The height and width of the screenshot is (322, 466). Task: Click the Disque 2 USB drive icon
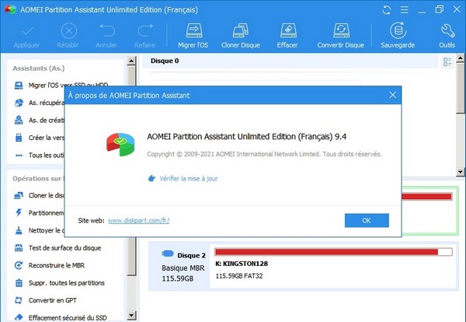pyautogui.click(x=168, y=254)
